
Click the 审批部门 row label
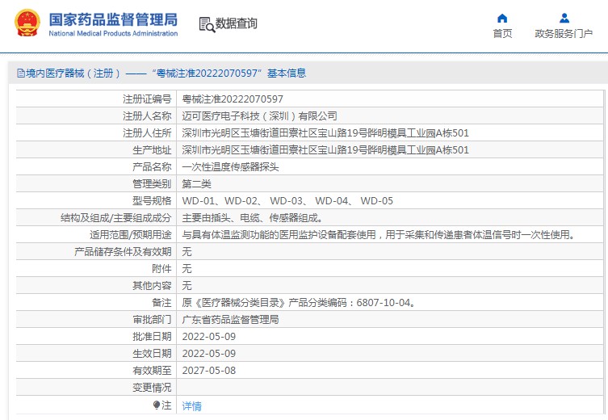(x=152, y=320)
